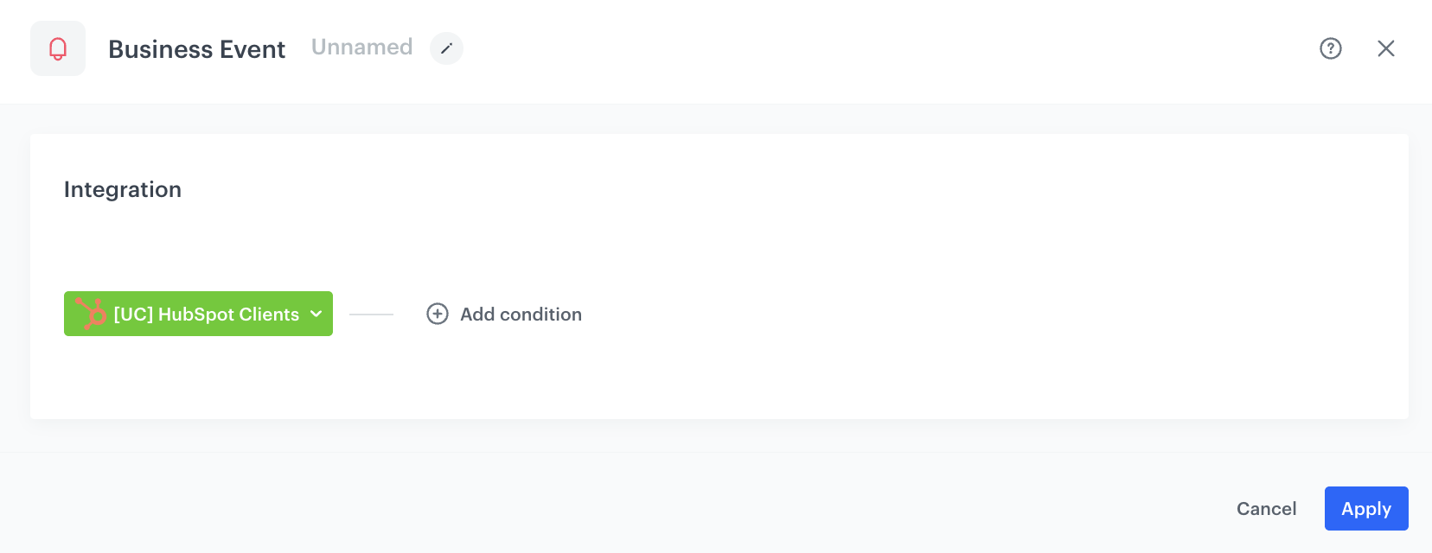Screen dimensions: 1432x553
Task: Click the "Business Event" title text
Action: 197,49
